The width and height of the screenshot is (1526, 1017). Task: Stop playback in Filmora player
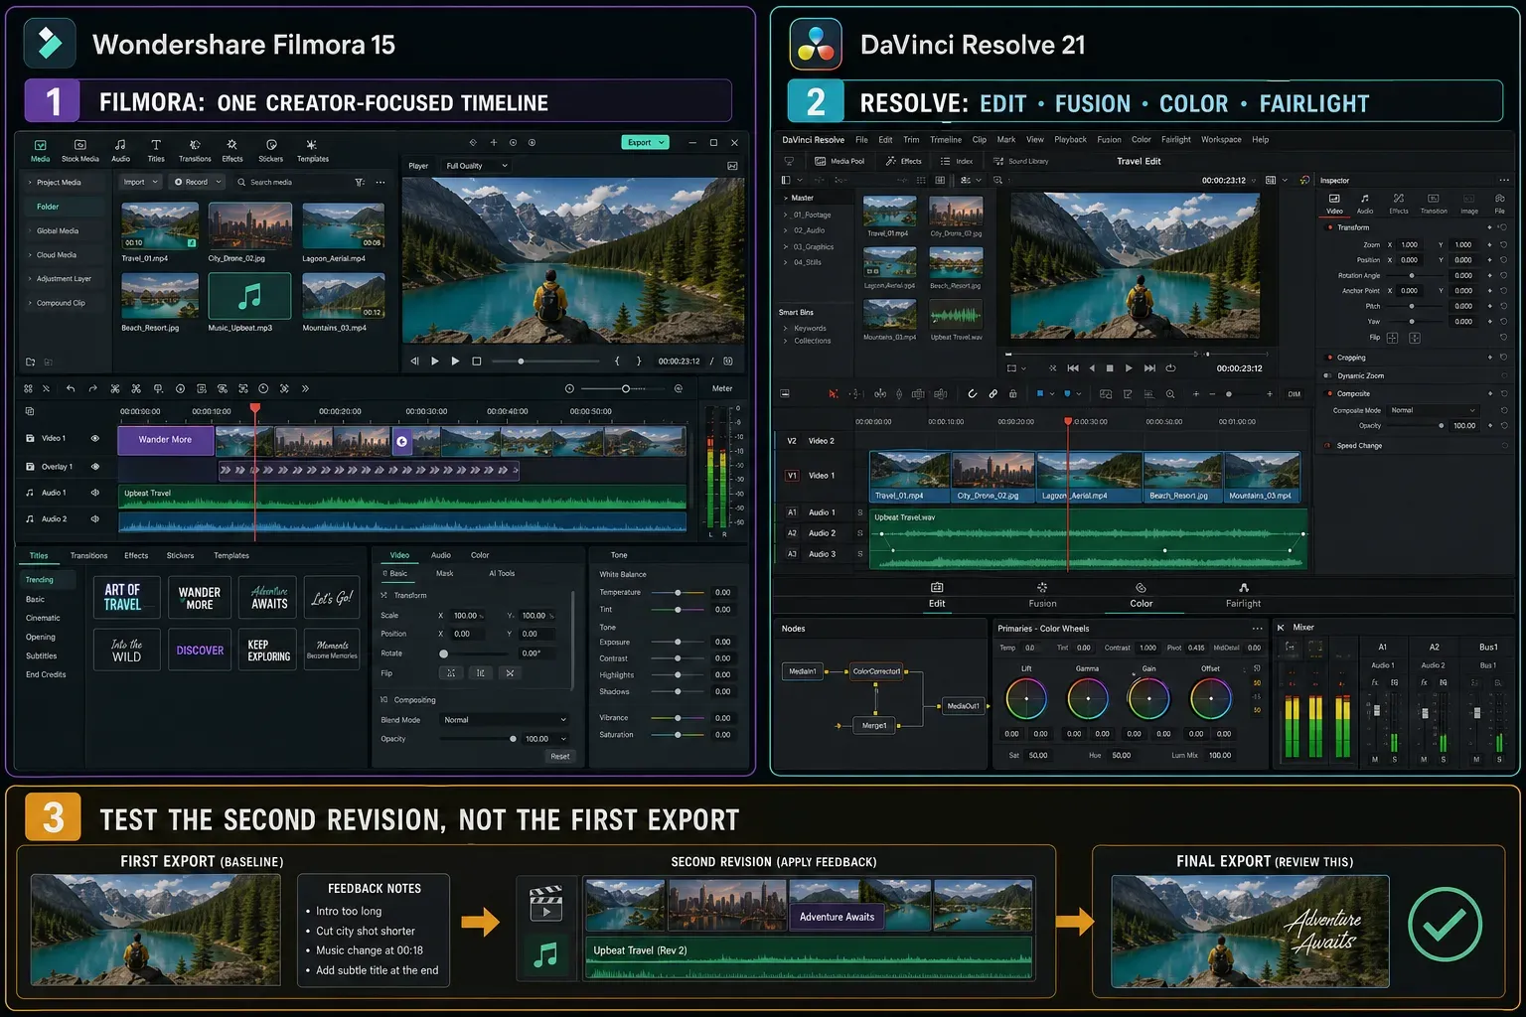pos(477,362)
